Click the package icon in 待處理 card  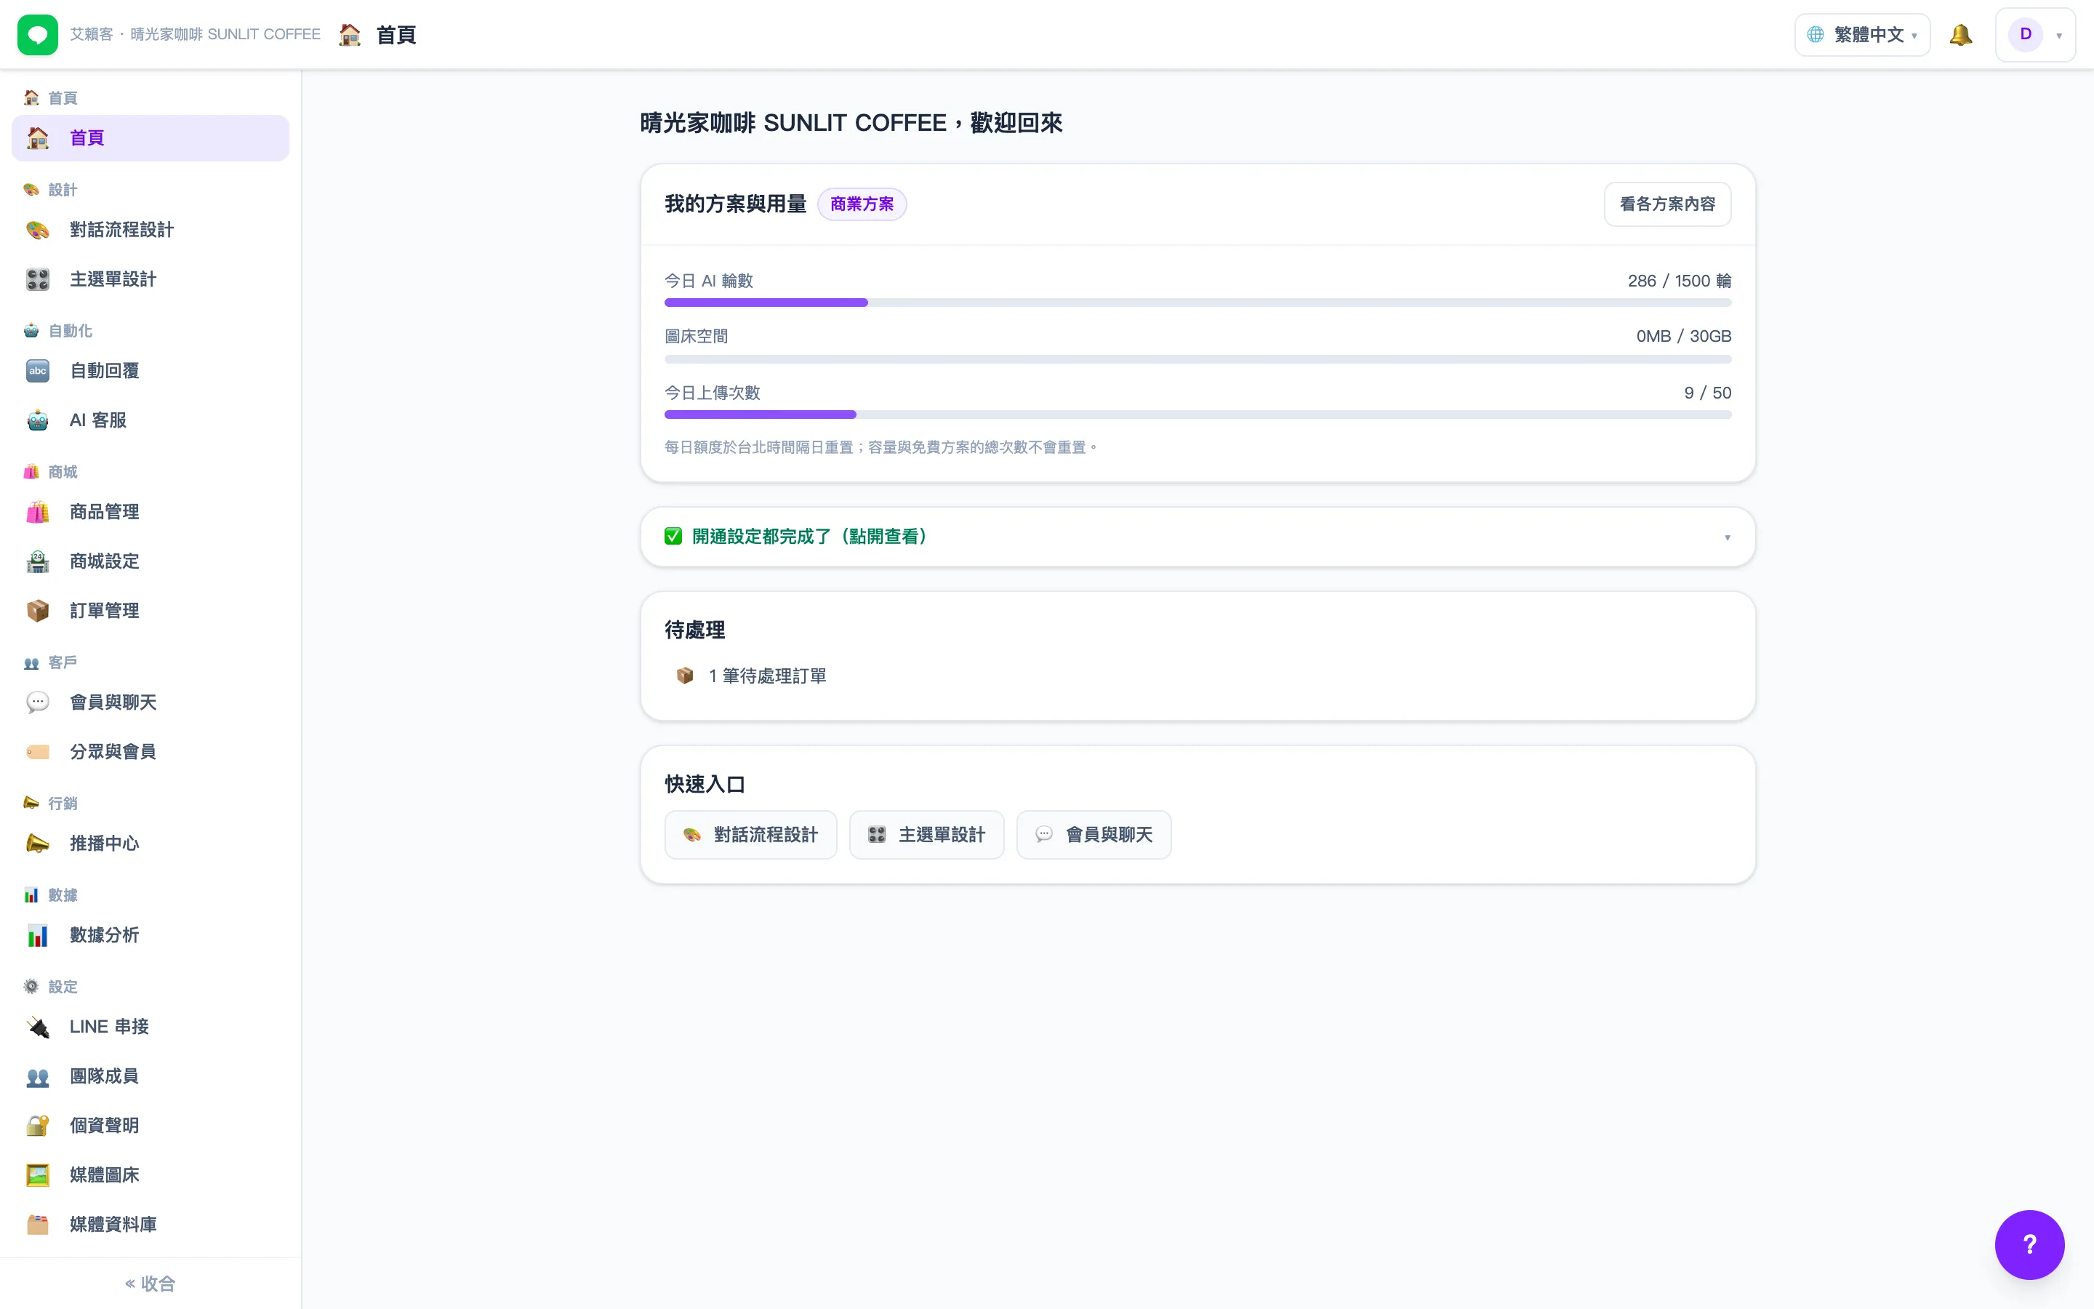coord(684,676)
